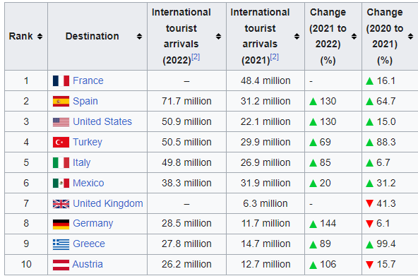
Task: Click the Spain flag icon
Action: pos(61,101)
